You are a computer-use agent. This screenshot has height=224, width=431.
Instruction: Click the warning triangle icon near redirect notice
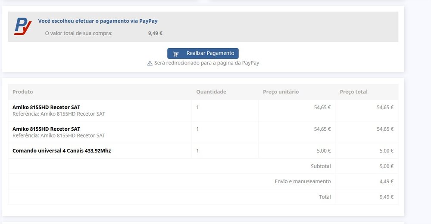pyautogui.click(x=150, y=63)
